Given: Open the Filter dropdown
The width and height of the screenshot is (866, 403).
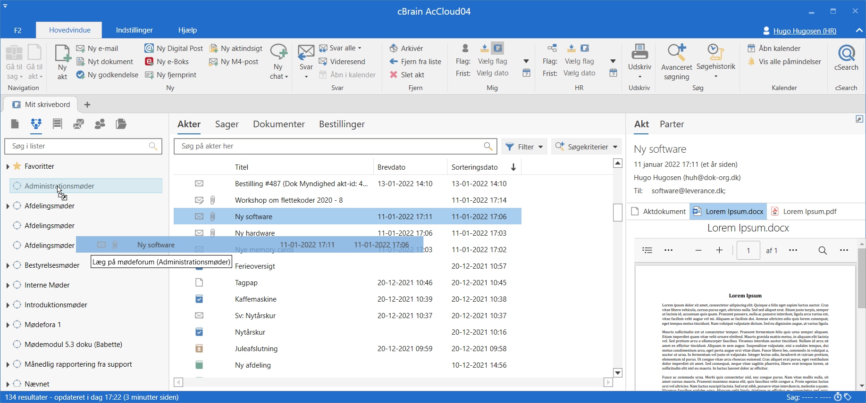Looking at the screenshot, I should [x=524, y=147].
